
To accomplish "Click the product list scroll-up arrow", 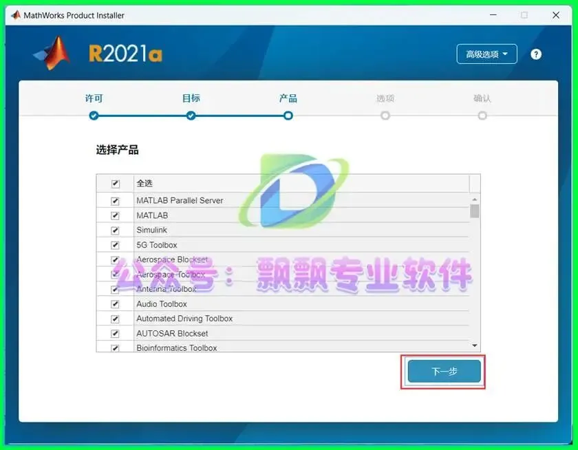I will click(x=475, y=199).
